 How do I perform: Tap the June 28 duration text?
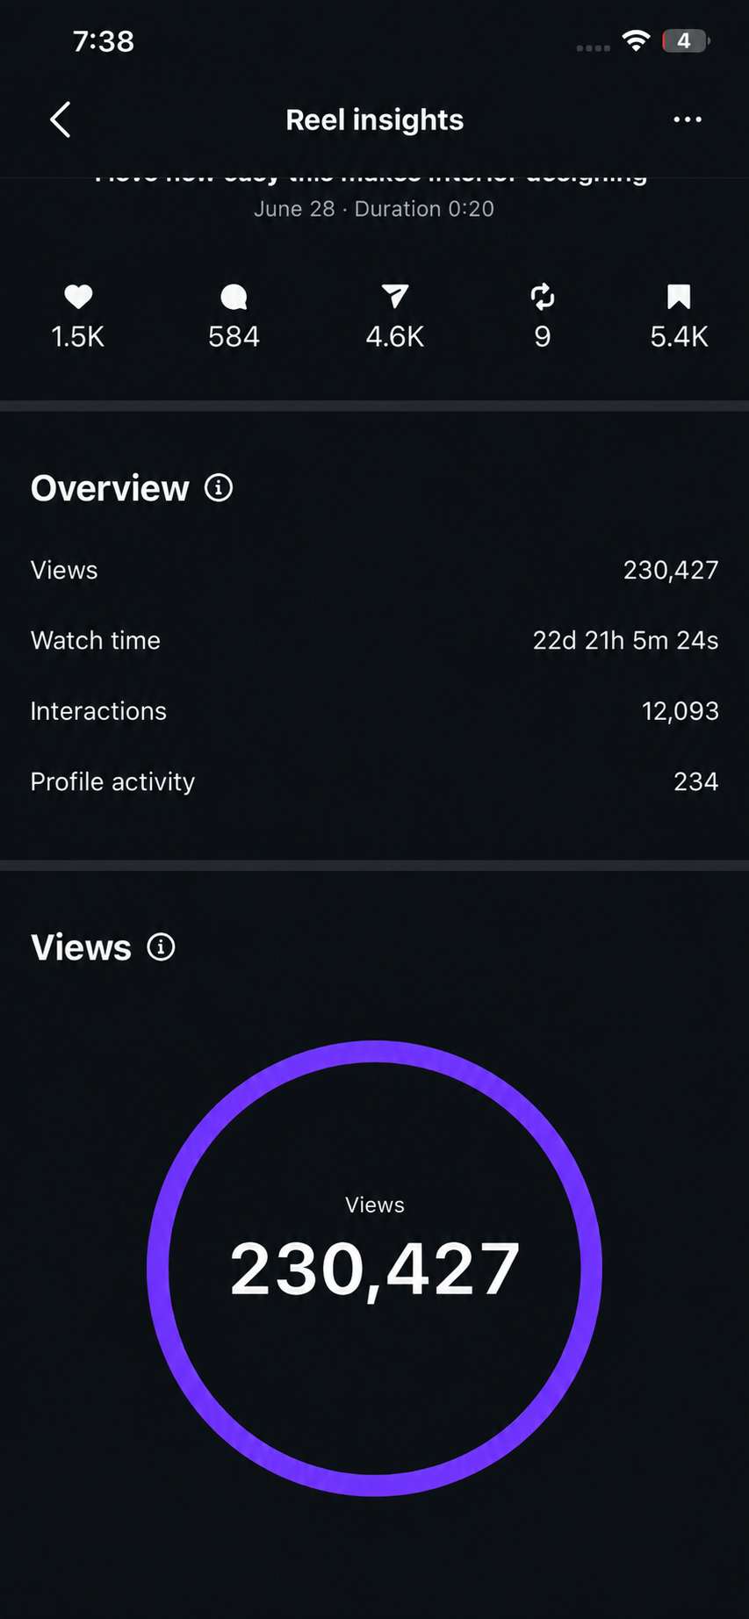(x=374, y=209)
